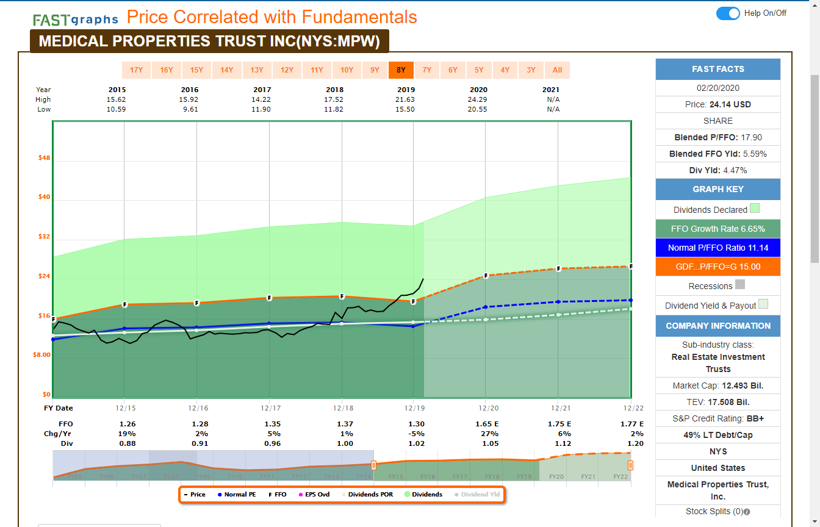Image resolution: width=820 pixels, height=527 pixels.
Task: Click the Price 24.14 USD value
Action: point(730,104)
